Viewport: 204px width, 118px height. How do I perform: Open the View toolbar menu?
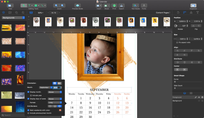10,6
